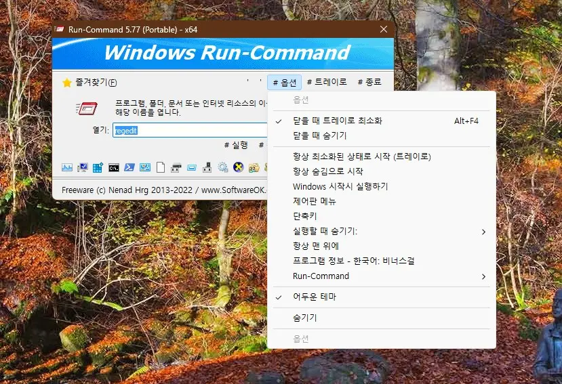The image size is (562, 384).
Task: Launch Command Prompt C:\ icon
Action: [114, 168]
